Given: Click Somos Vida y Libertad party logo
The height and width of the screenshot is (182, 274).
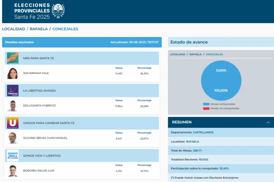Looking at the screenshot, I should pos(13,155).
